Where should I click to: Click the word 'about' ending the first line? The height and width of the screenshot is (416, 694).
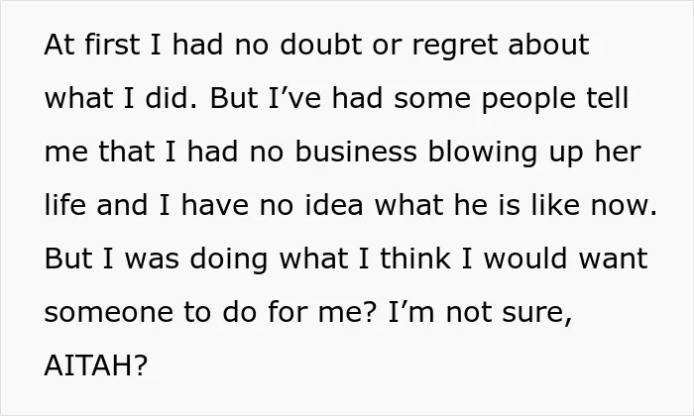549,45
